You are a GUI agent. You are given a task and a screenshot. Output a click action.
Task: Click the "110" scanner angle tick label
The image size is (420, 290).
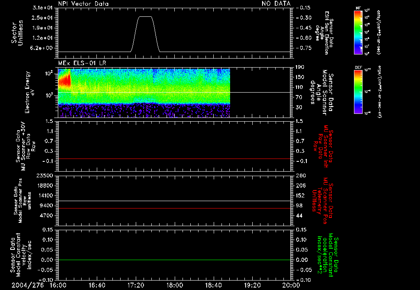tap(300, 87)
